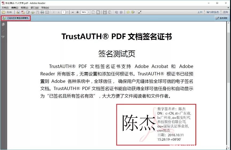Viewport: 231px width, 150px height.
Task: Click the 签名面板 button
Action: 221,18
